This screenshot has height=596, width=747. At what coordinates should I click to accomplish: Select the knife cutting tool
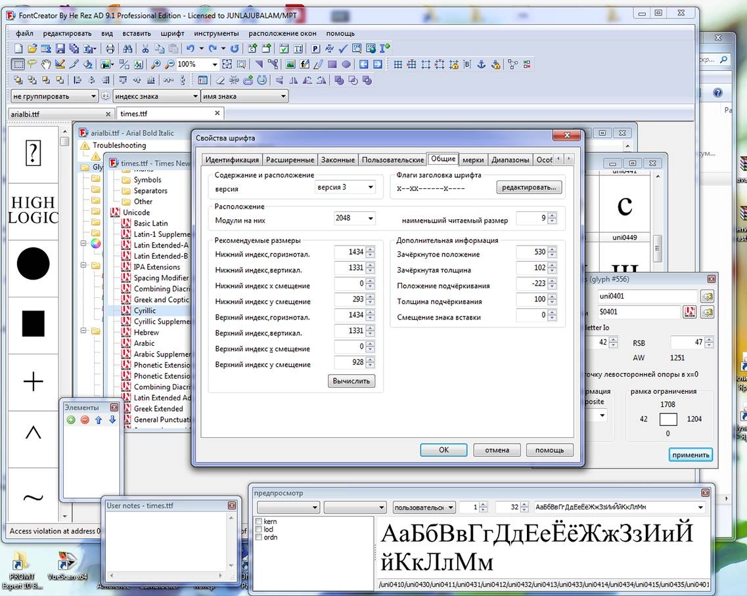(74, 64)
